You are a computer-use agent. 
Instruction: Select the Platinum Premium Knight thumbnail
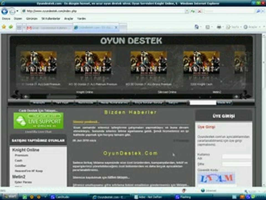(x=93, y=62)
